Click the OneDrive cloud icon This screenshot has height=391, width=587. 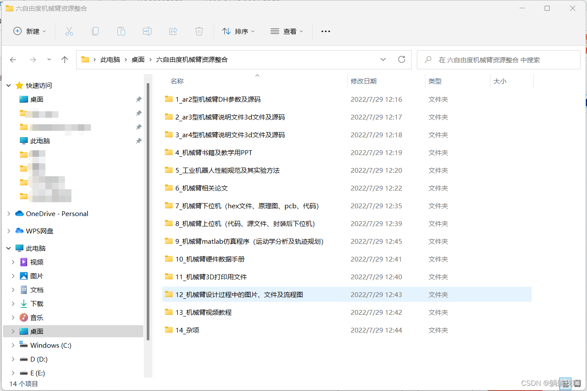tap(19, 213)
